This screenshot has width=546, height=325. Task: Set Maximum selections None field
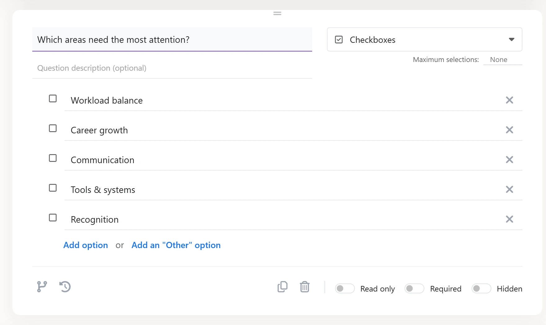[x=503, y=60]
